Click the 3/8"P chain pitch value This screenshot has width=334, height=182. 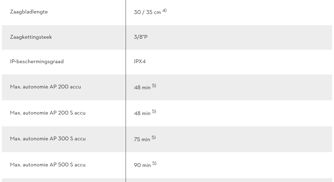141,37
